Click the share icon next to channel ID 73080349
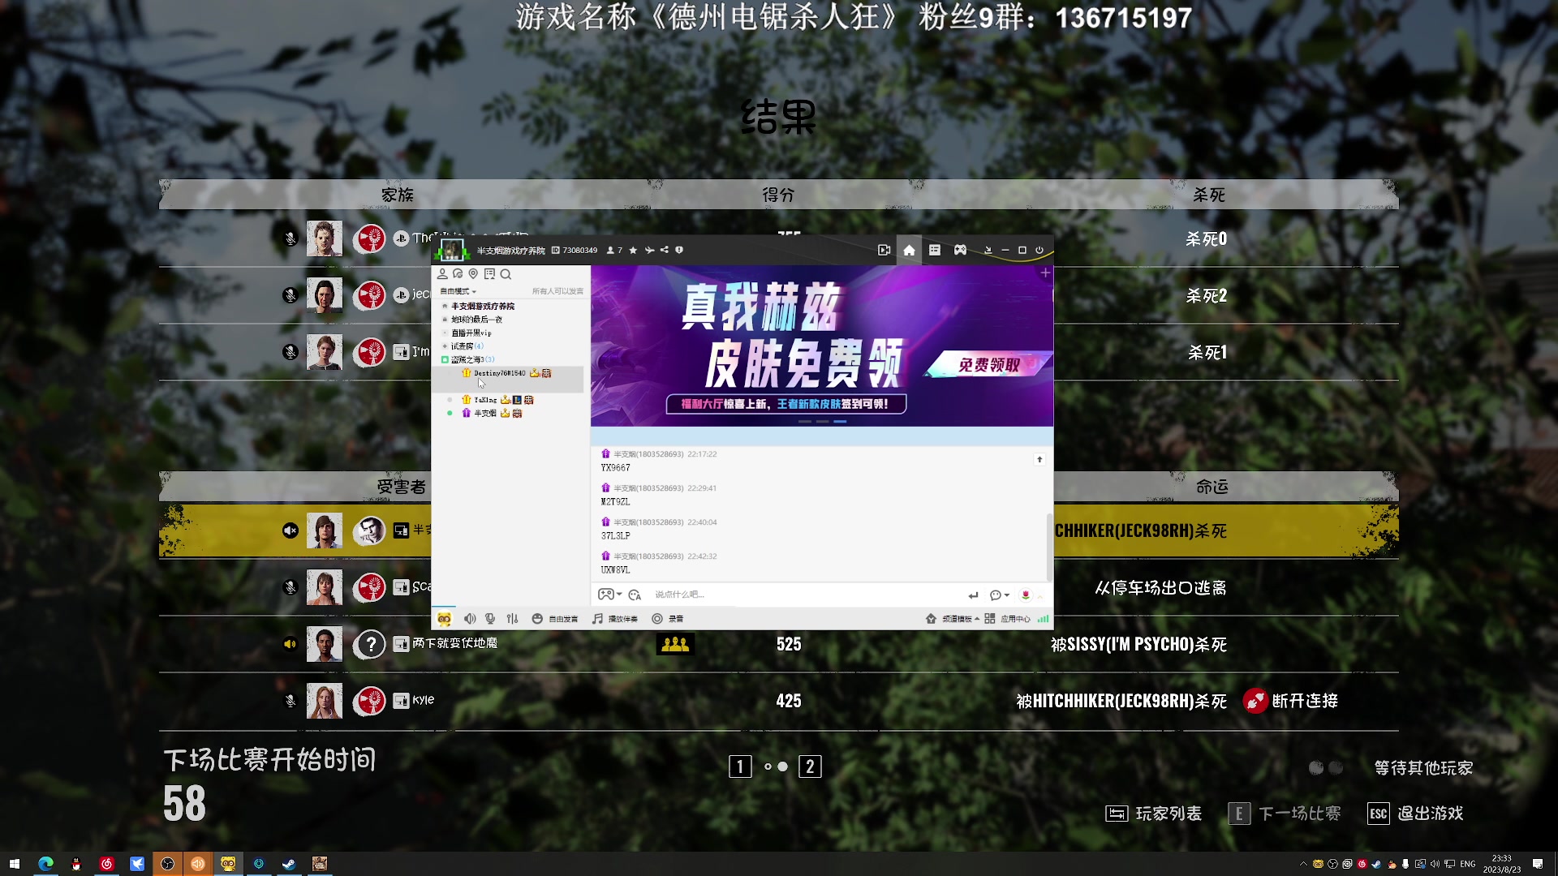This screenshot has width=1558, height=876. 665,250
